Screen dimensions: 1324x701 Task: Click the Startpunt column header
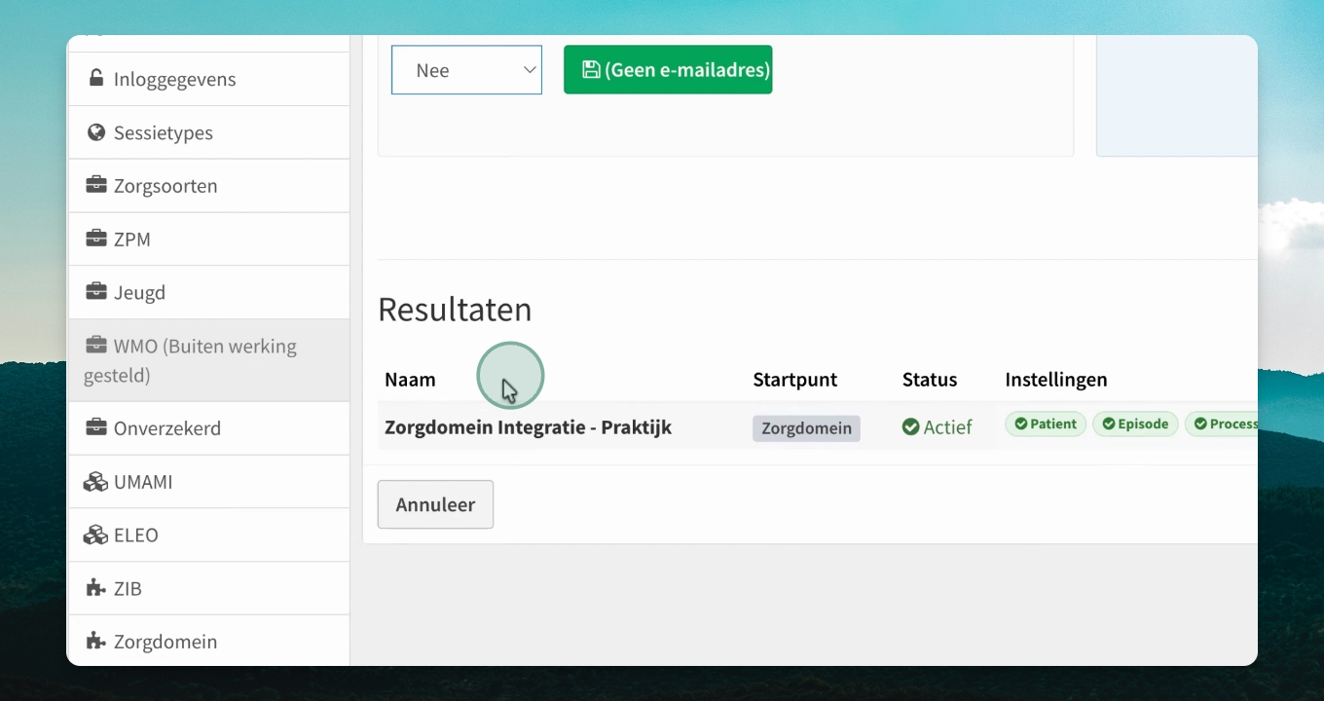(794, 380)
